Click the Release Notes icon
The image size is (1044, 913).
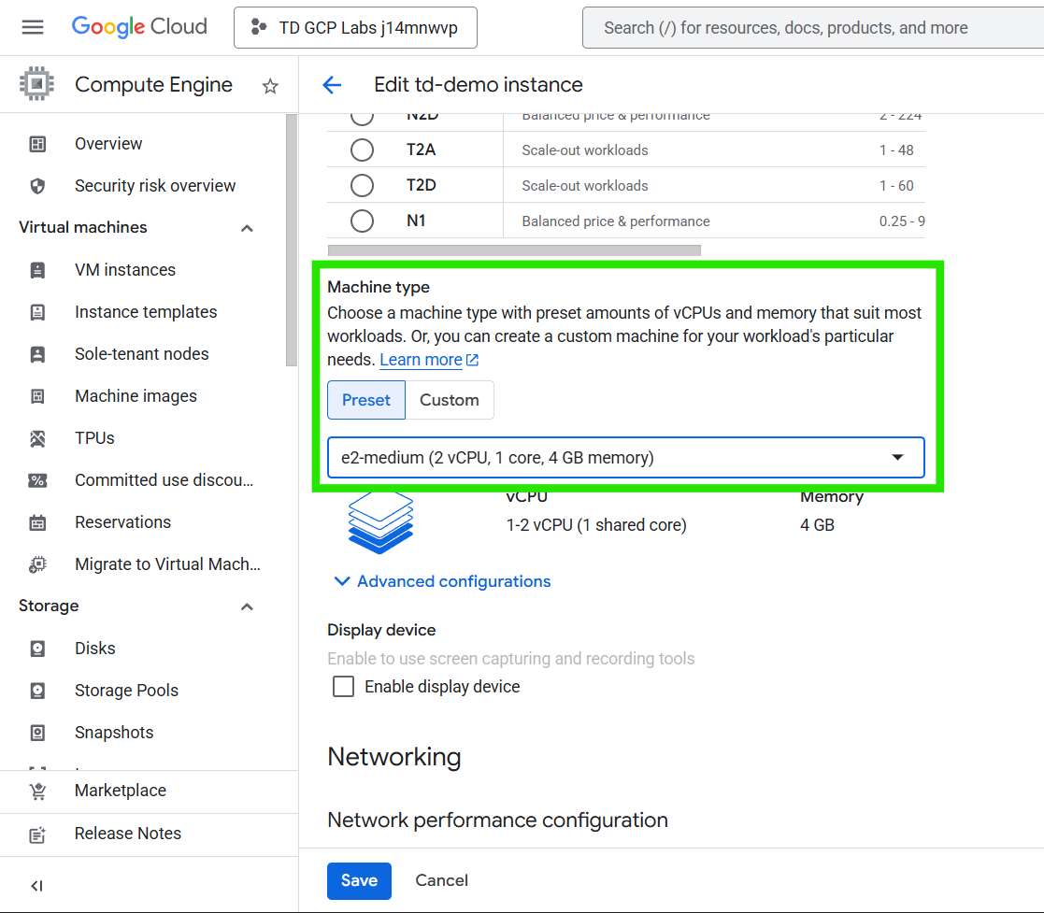click(x=37, y=834)
